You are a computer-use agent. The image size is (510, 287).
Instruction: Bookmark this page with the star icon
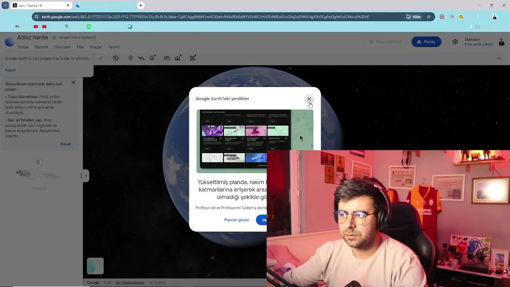point(429,17)
